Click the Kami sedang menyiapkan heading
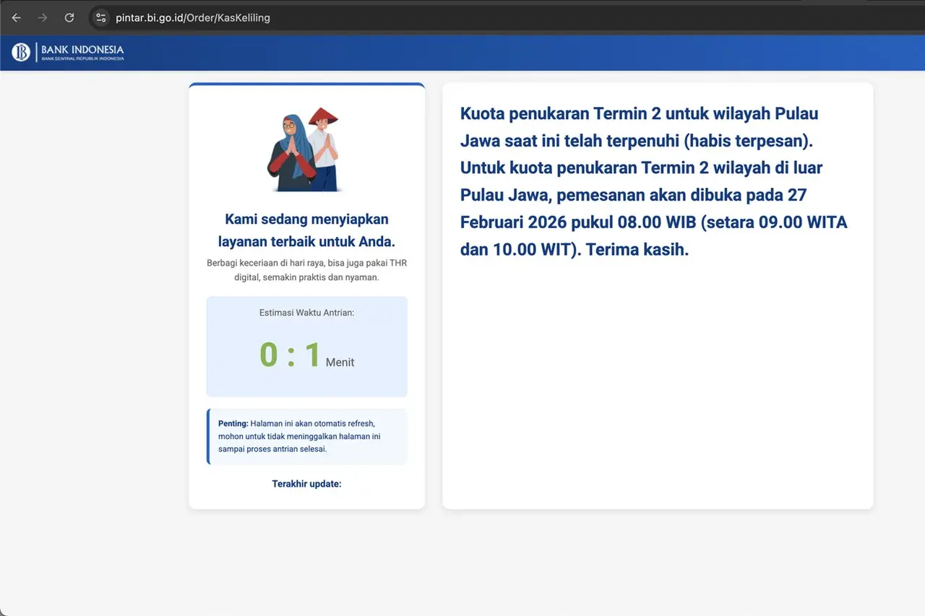 [x=306, y=230]
